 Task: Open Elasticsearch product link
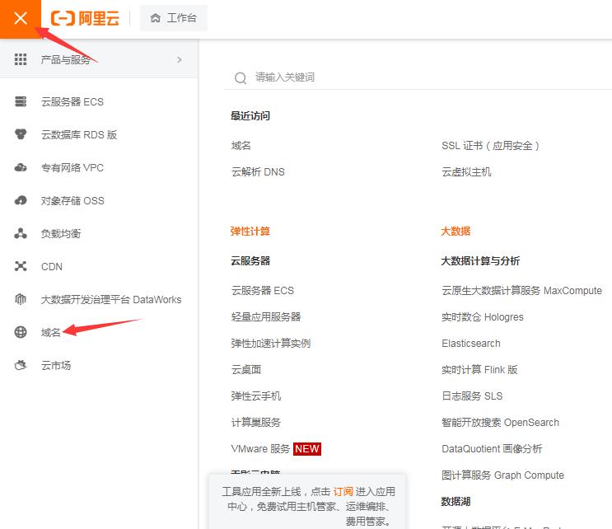471,343
